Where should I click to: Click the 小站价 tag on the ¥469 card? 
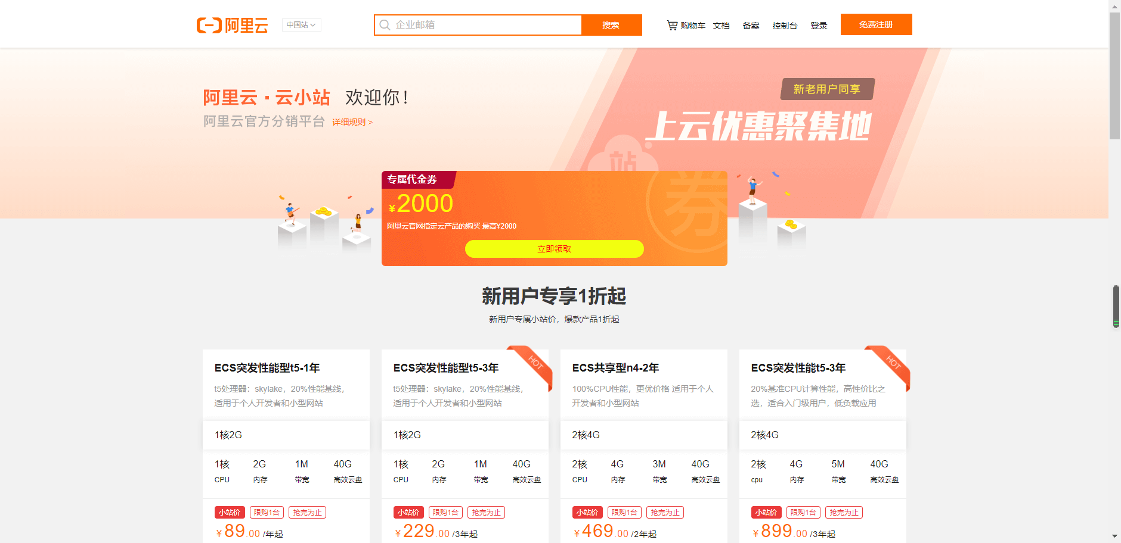coord(587,512)
